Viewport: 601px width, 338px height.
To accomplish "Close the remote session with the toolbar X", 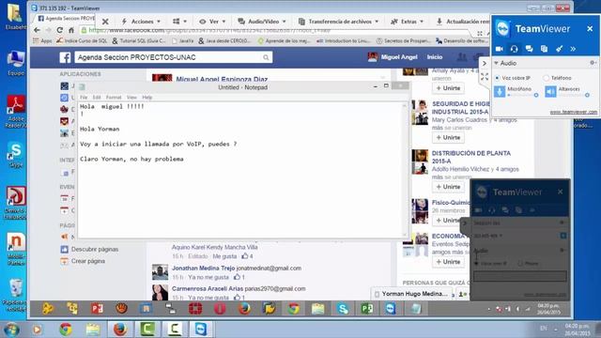I will tap(105, 22).
